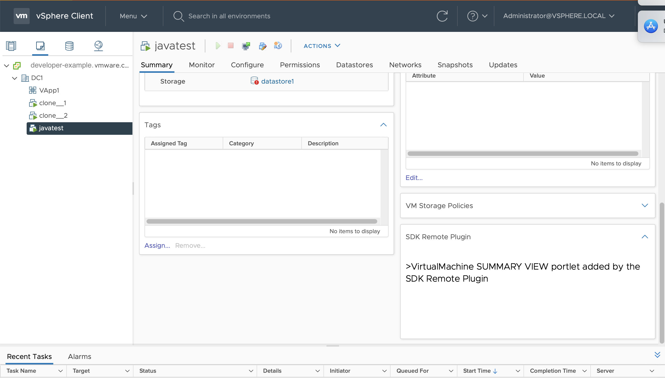Viewport: 665px width, 378px height.
Task: Open the ACTIONS dropdown
Action: point(322,46)
